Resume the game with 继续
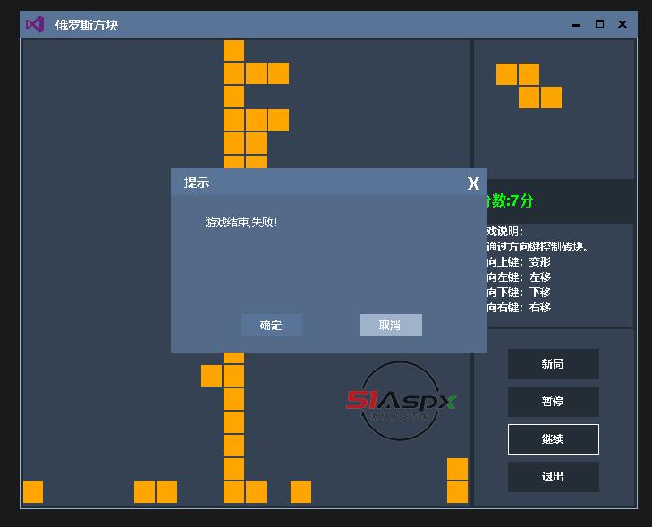The height and width of the screenshot is (527, 652). click(553, 439)
